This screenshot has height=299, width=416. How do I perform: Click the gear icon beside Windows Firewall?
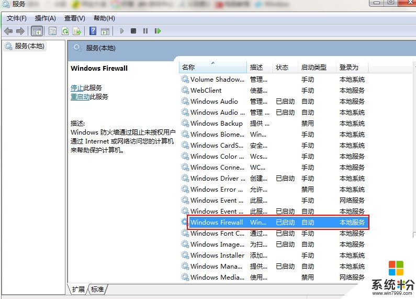[x=184, y=222]
